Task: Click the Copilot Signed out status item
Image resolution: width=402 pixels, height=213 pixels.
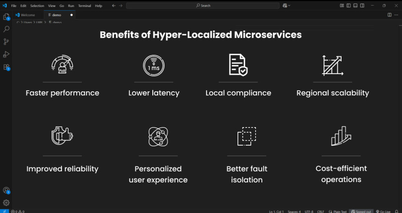Action: pos(361,211)
